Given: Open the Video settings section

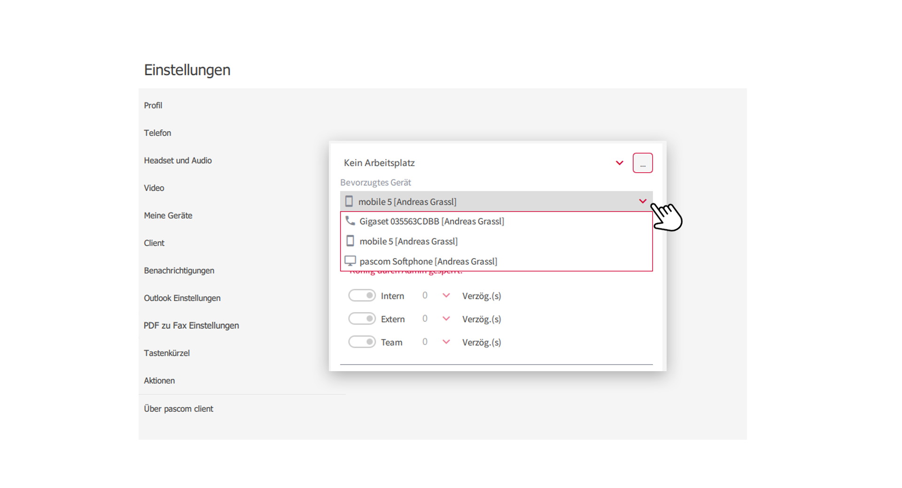Looking at the screenshot, I should [x=154, y=188].
